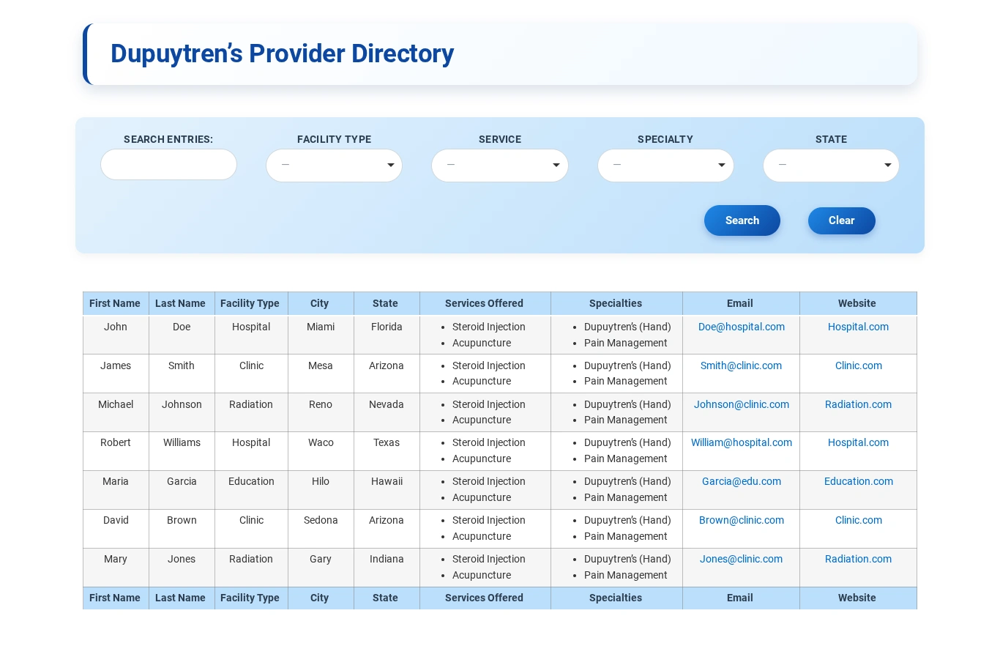
Task: Select the last name "Garcia" cell
Action: coord(182,490)
